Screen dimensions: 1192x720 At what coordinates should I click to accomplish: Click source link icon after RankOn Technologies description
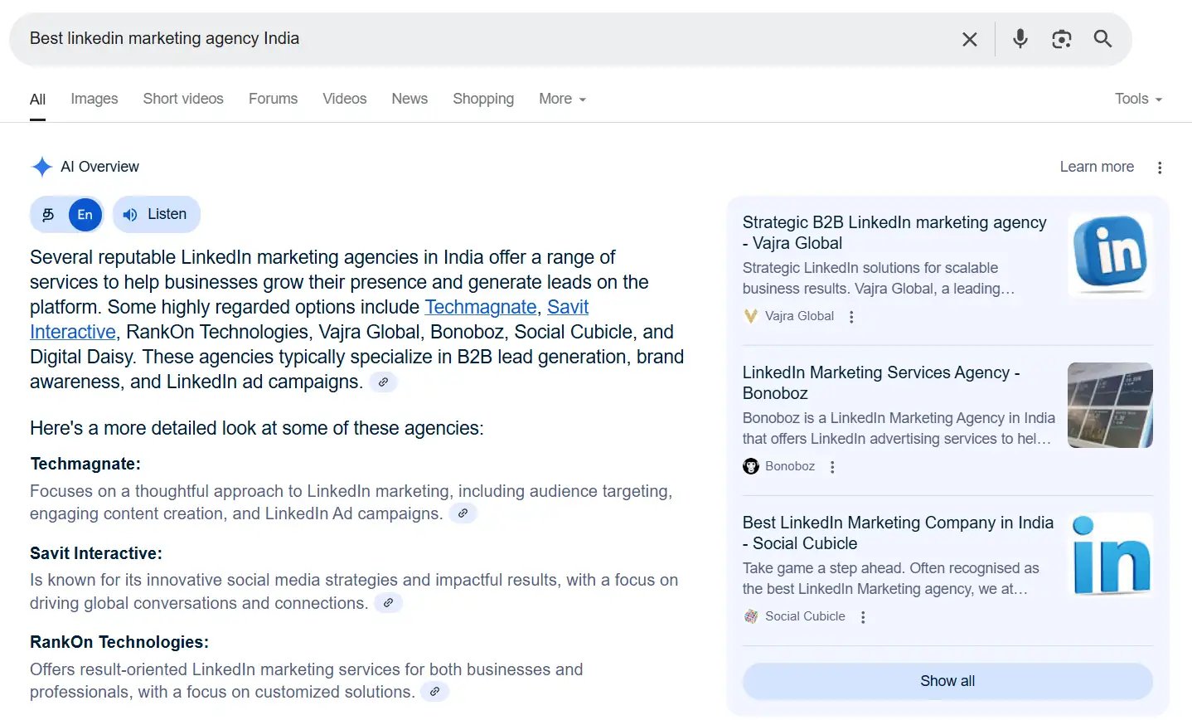click(434, 692)
